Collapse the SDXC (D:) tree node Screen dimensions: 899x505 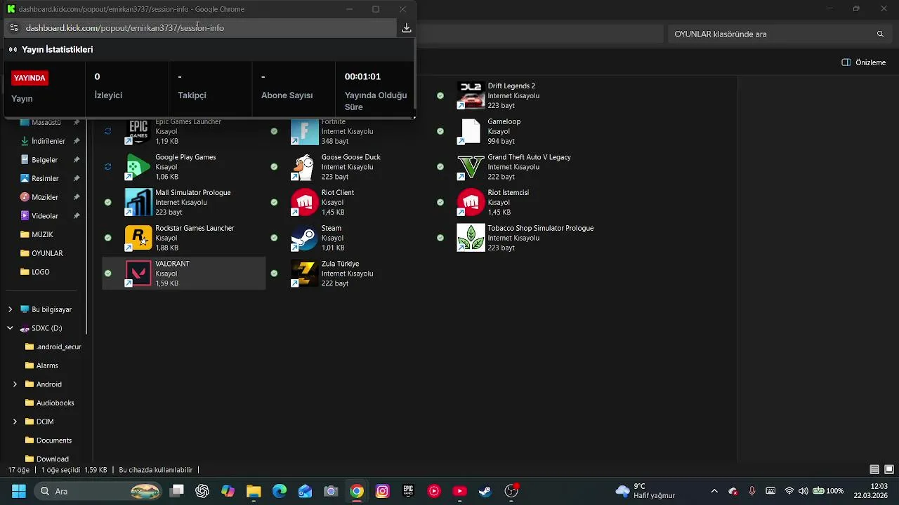10,328
